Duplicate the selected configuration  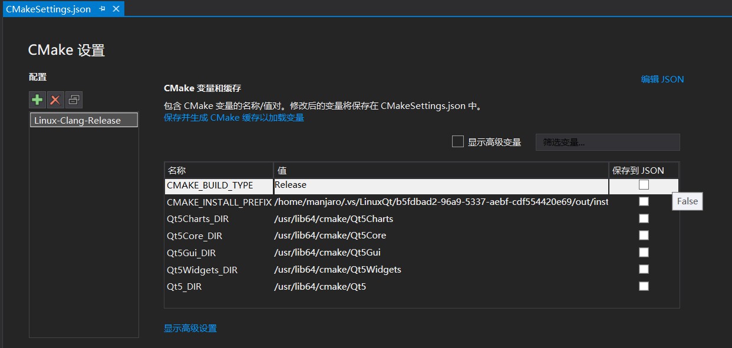(x=72, y=99)
